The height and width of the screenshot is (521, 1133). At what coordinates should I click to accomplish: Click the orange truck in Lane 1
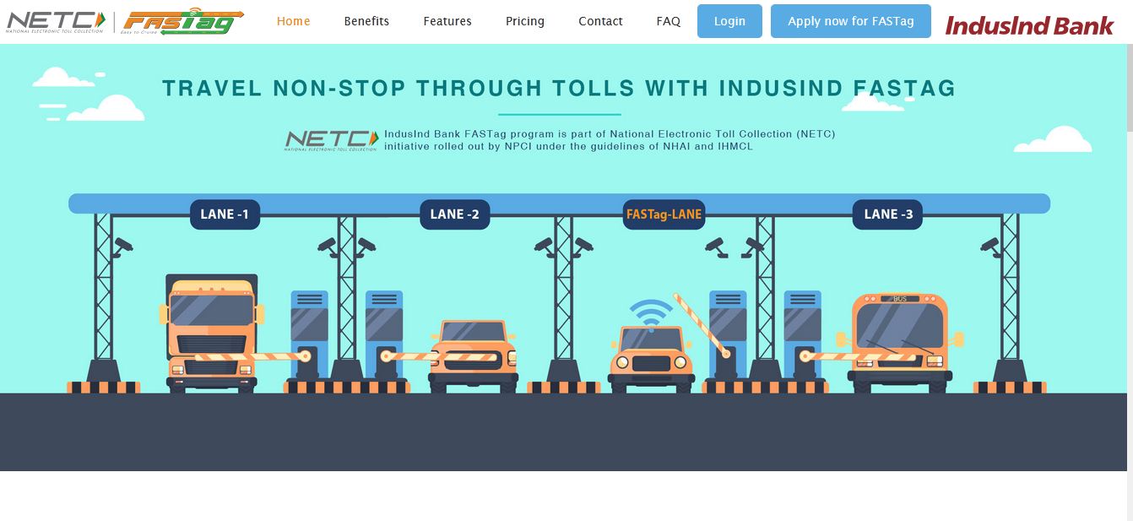212,333
